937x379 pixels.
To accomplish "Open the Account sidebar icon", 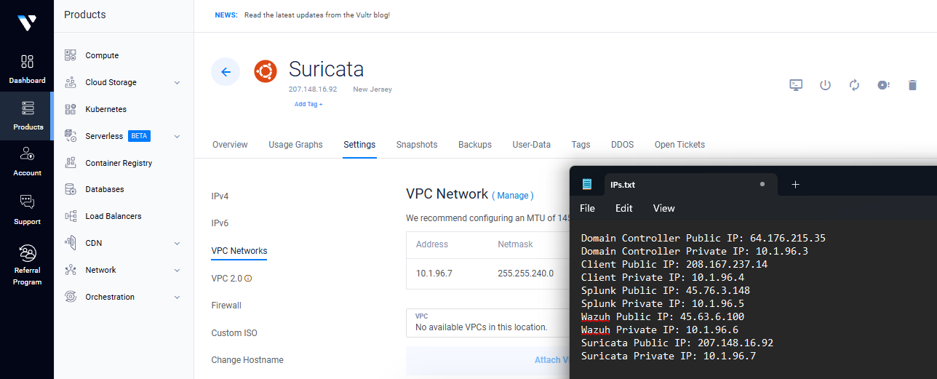I will pos(27,153).
